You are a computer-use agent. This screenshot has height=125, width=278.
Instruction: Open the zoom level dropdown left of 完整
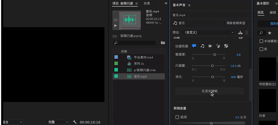(x=13, y=122)
